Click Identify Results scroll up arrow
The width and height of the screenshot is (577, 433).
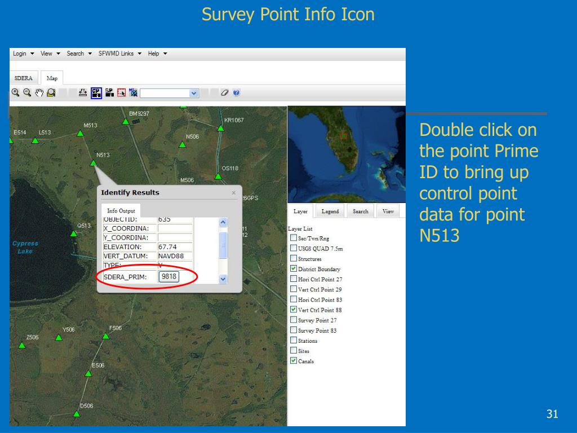[223, 222]
